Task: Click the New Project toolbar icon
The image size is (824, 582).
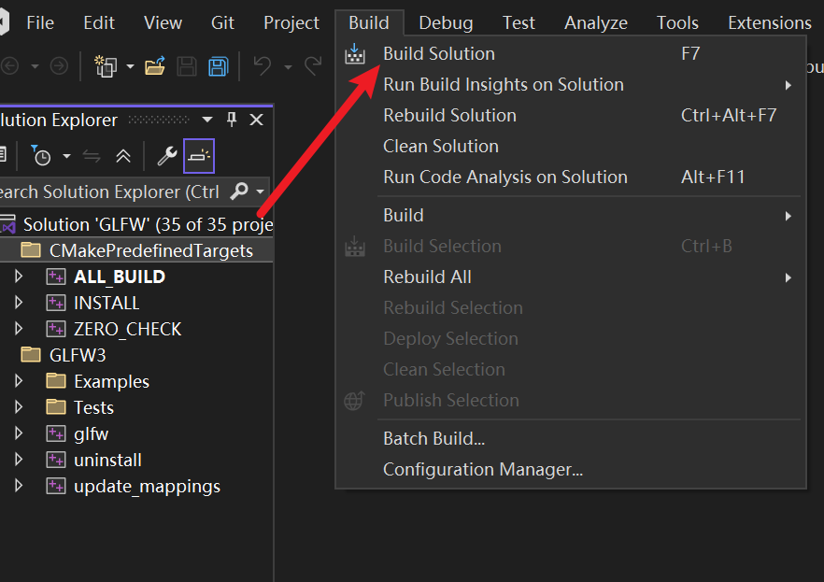Action: (x=106, y=66)
